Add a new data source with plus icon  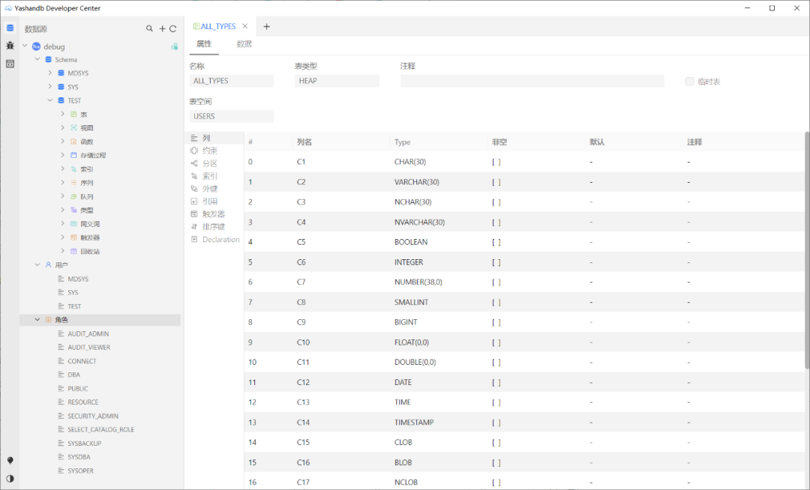(162, 29)
